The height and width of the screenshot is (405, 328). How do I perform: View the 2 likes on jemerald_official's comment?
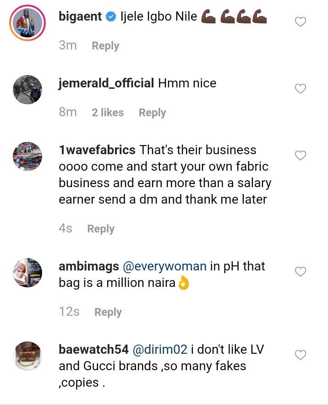[x=108, y=113]
